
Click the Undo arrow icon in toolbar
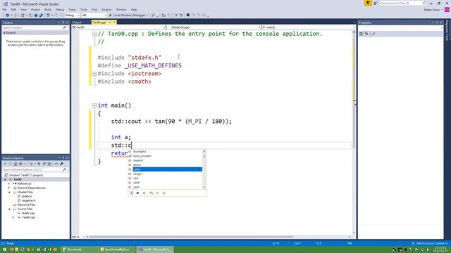pyautogui.click(x=48, y=15)
